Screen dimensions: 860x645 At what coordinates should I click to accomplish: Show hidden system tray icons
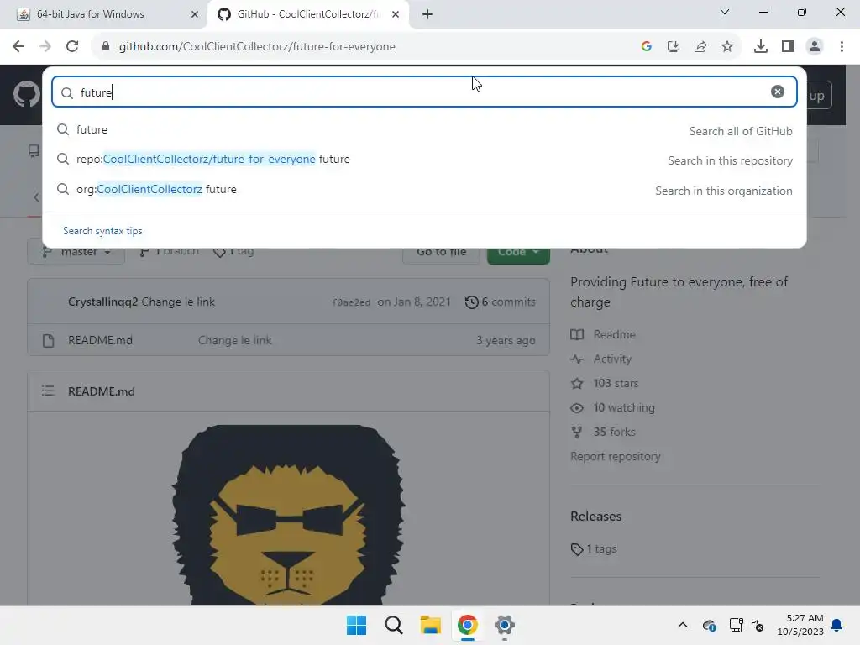click(682, 625)
